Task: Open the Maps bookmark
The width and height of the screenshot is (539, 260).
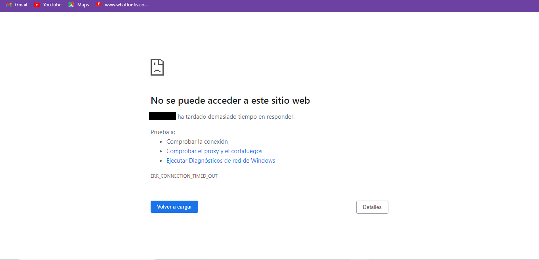Action: pyautogui.click(x=78, y=5)
